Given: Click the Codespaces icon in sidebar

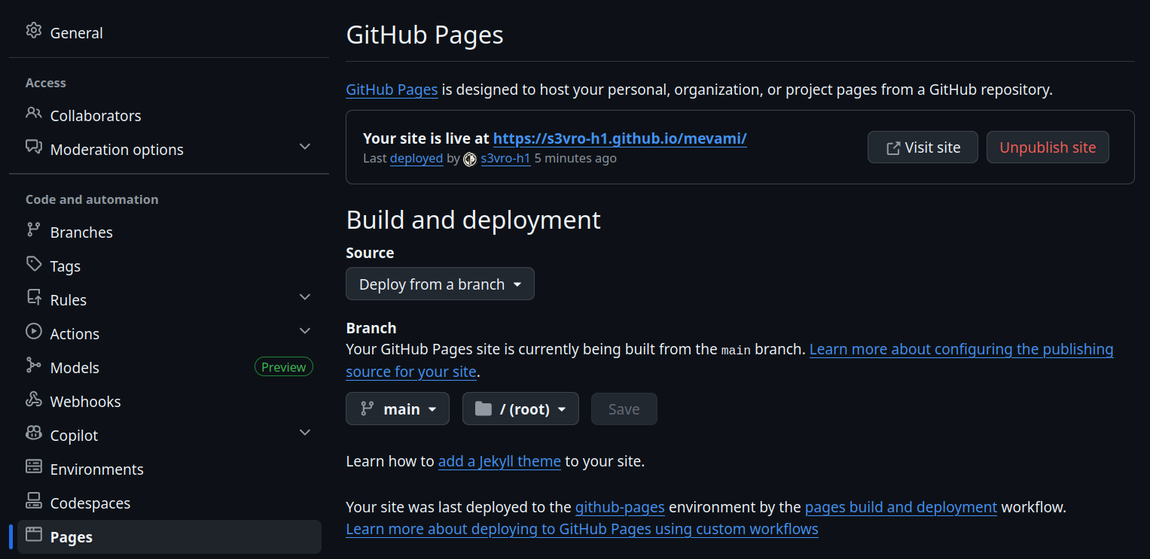Looking at the screenshot, I should tap(33, 501).
